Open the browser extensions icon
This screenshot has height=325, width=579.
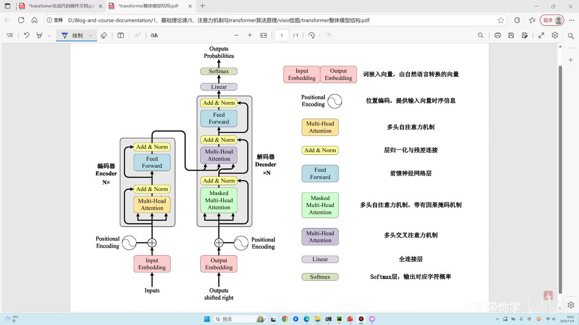point(517,20)
